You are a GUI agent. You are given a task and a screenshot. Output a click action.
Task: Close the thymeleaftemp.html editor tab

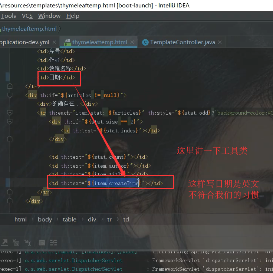pyautogui.click(x=132, y=42)
